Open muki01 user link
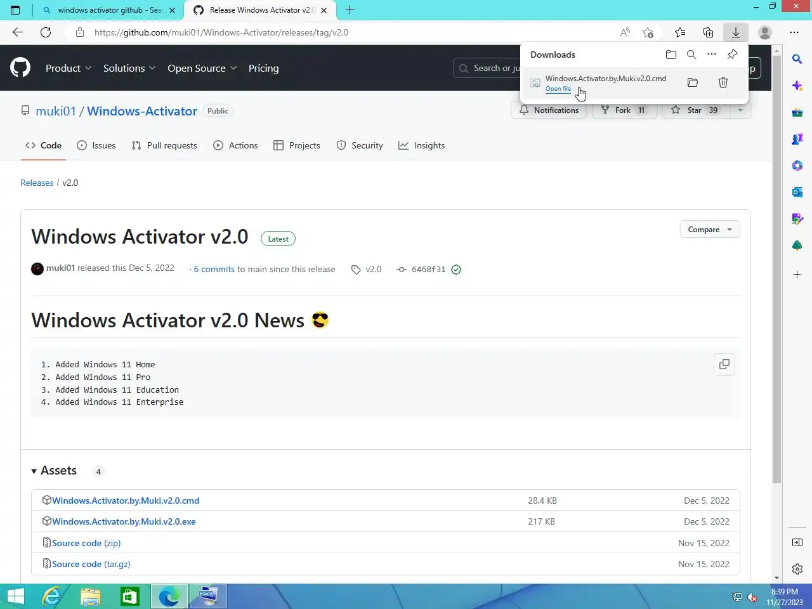Screen dimensions: 812x609 pyautogui.click(x=56, y=111)
